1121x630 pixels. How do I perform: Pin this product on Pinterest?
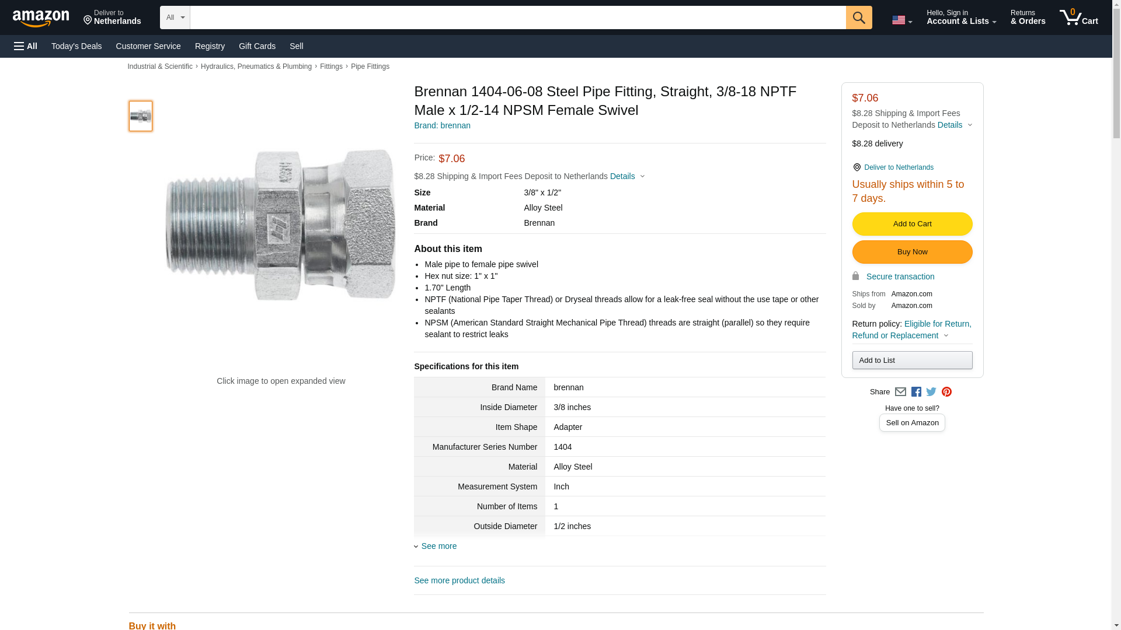coord(946,392)
